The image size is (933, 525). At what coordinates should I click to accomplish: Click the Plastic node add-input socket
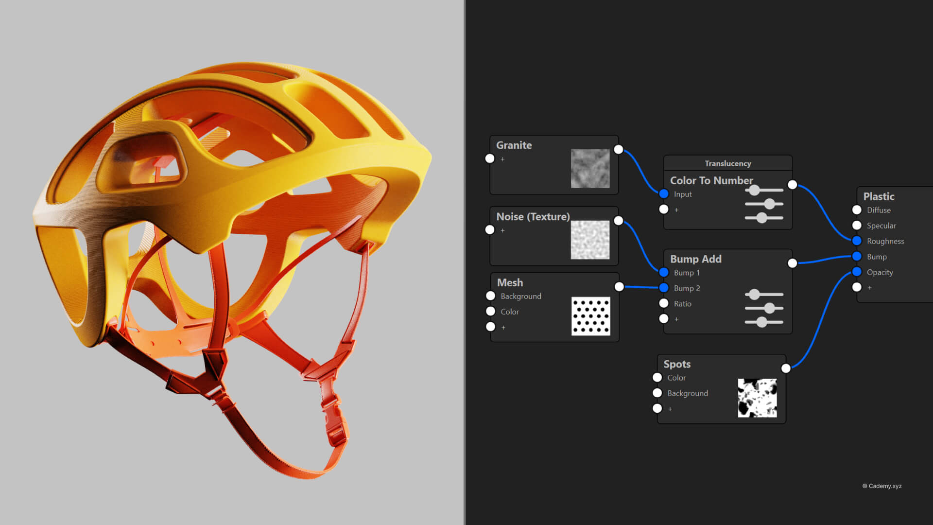857,288
